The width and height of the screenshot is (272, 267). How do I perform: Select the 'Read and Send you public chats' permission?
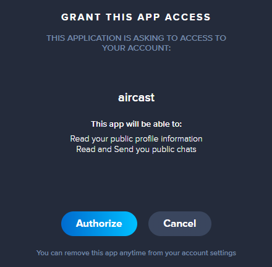[136, 150]
